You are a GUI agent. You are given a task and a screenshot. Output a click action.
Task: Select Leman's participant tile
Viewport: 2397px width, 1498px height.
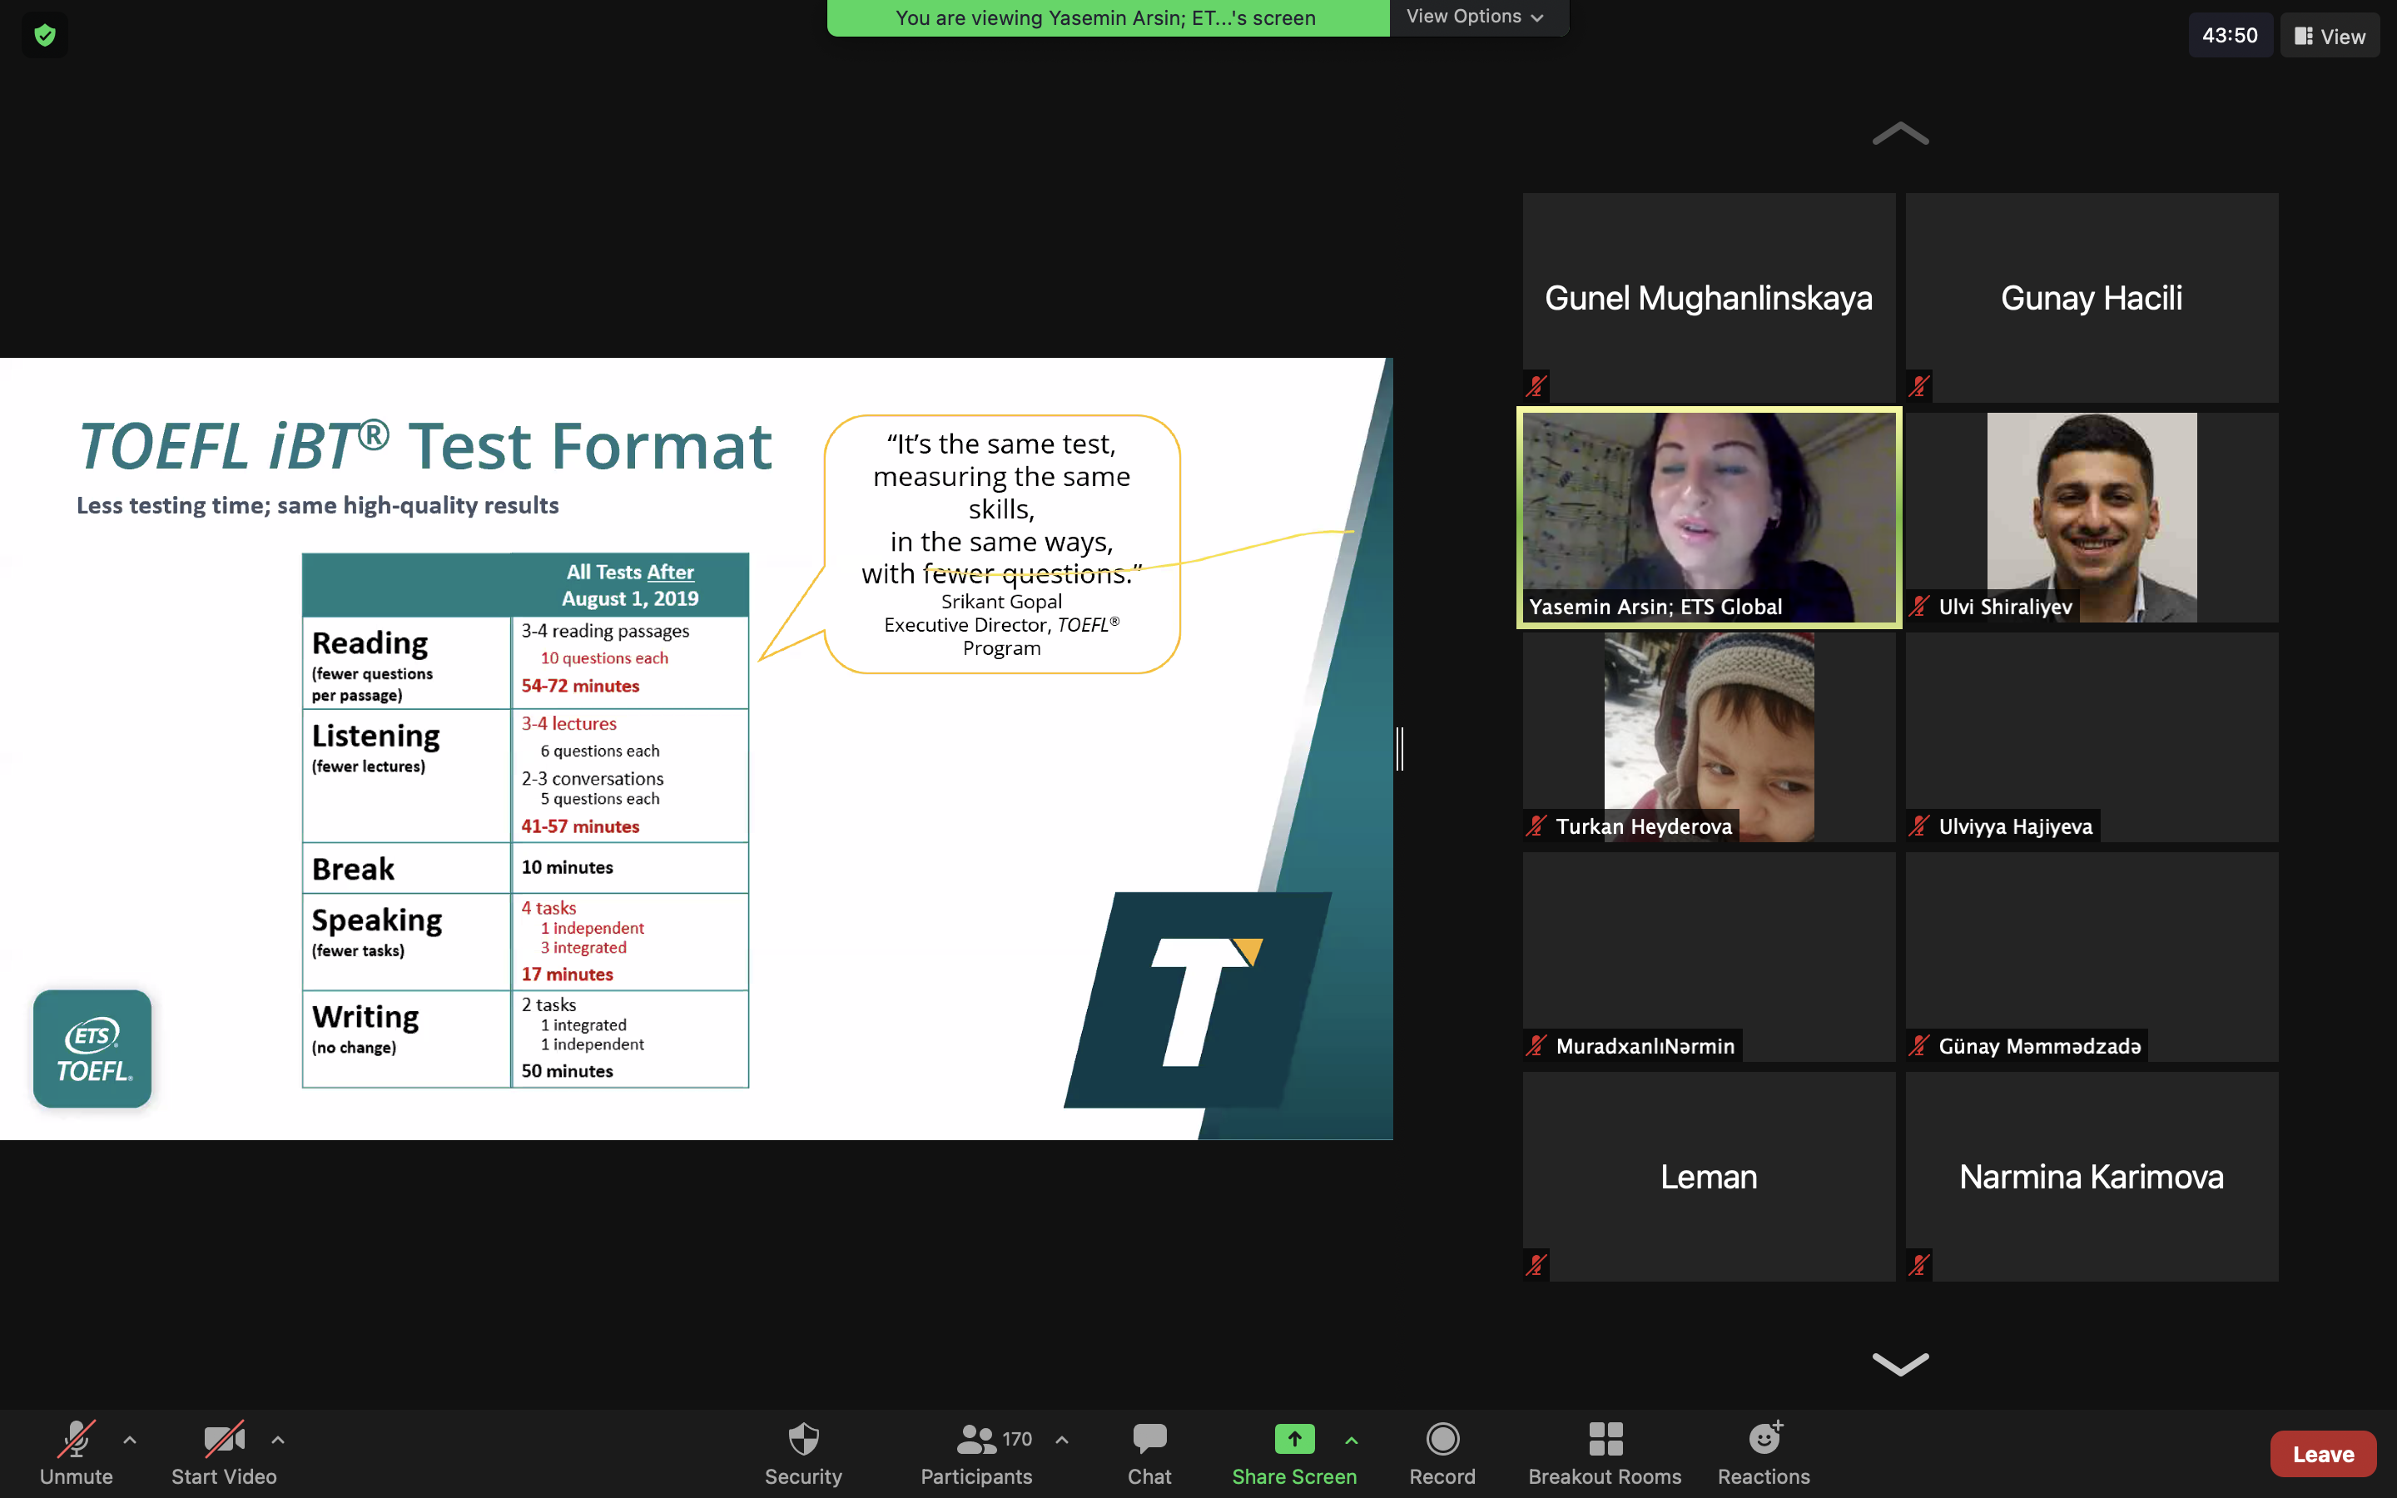[1709, 1176]
